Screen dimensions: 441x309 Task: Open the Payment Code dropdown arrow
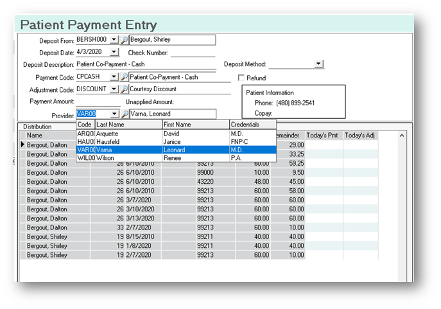point(114,77)
